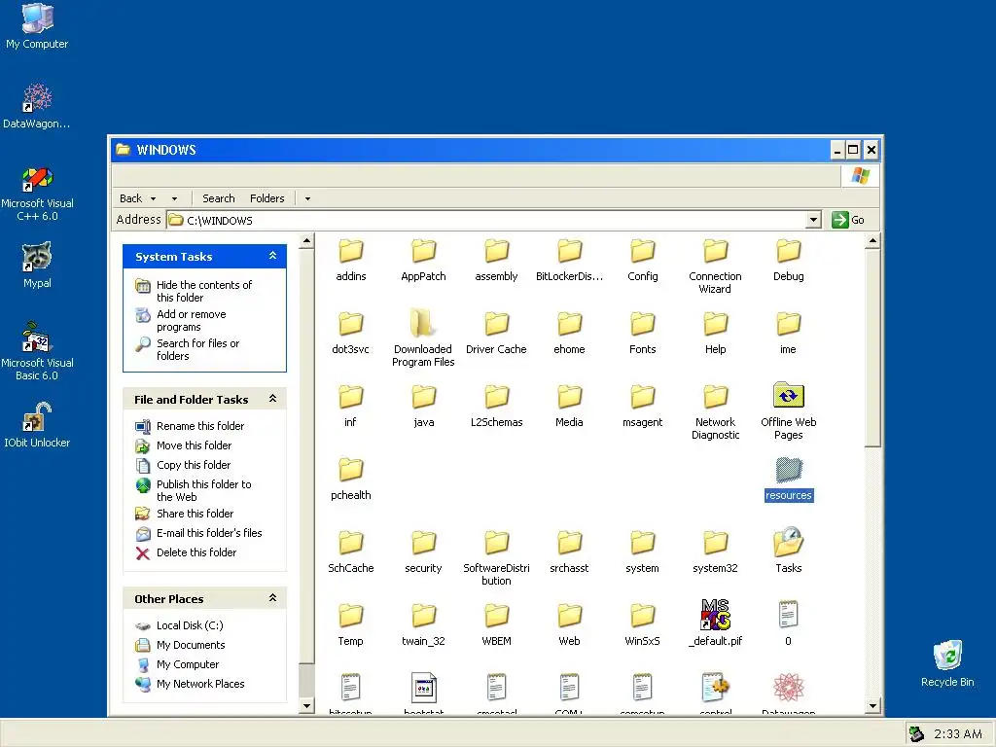Screen dimensions: 996x747
Task: Click the 2:33 AM taskbar clock
Action: click(957, 733)
